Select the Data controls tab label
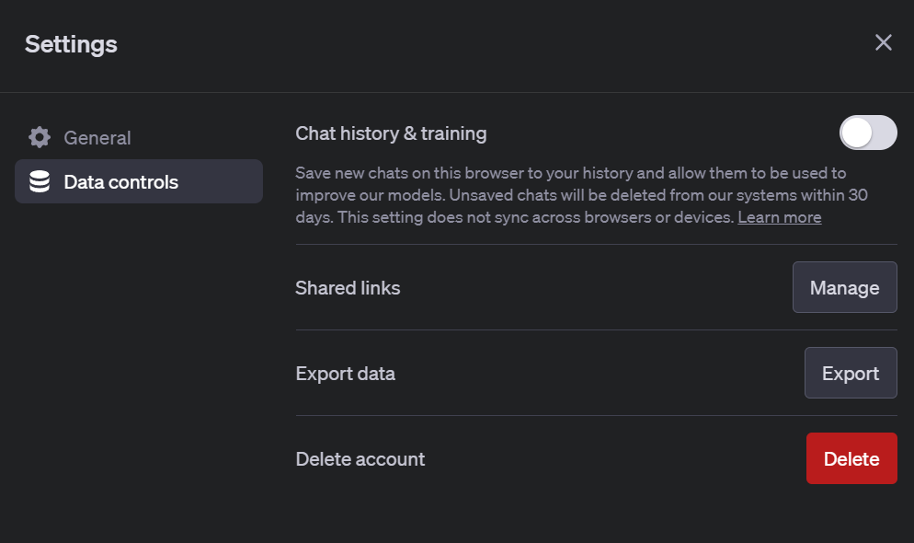The height and width of the screenshot is (543, 914). pyautogui.click(x=120, y=182)
